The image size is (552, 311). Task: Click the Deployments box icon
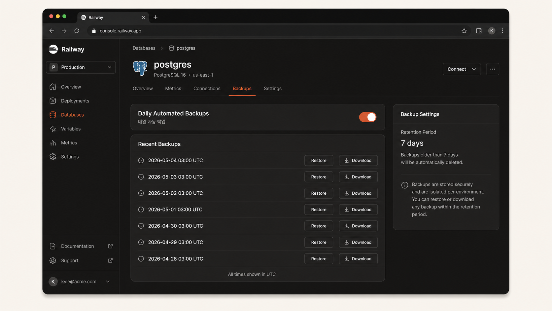pos(53,101)
